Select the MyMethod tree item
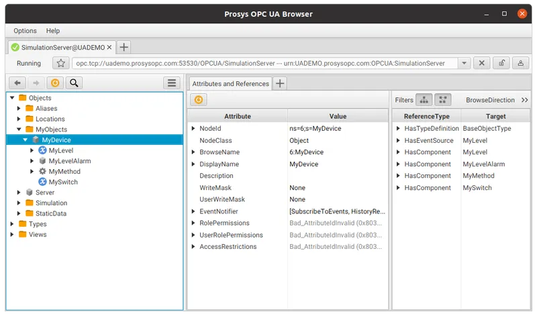 (x=64, y=171)
